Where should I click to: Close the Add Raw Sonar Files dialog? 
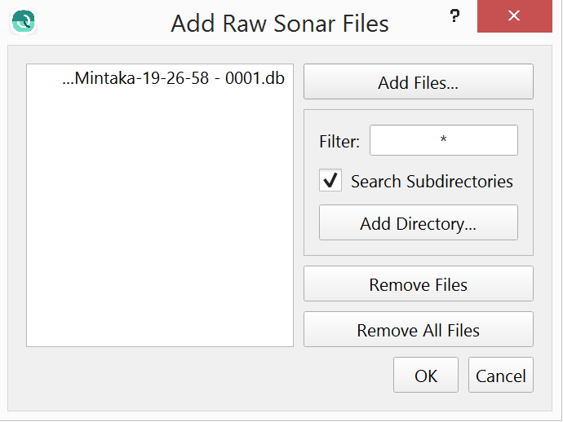513,17
